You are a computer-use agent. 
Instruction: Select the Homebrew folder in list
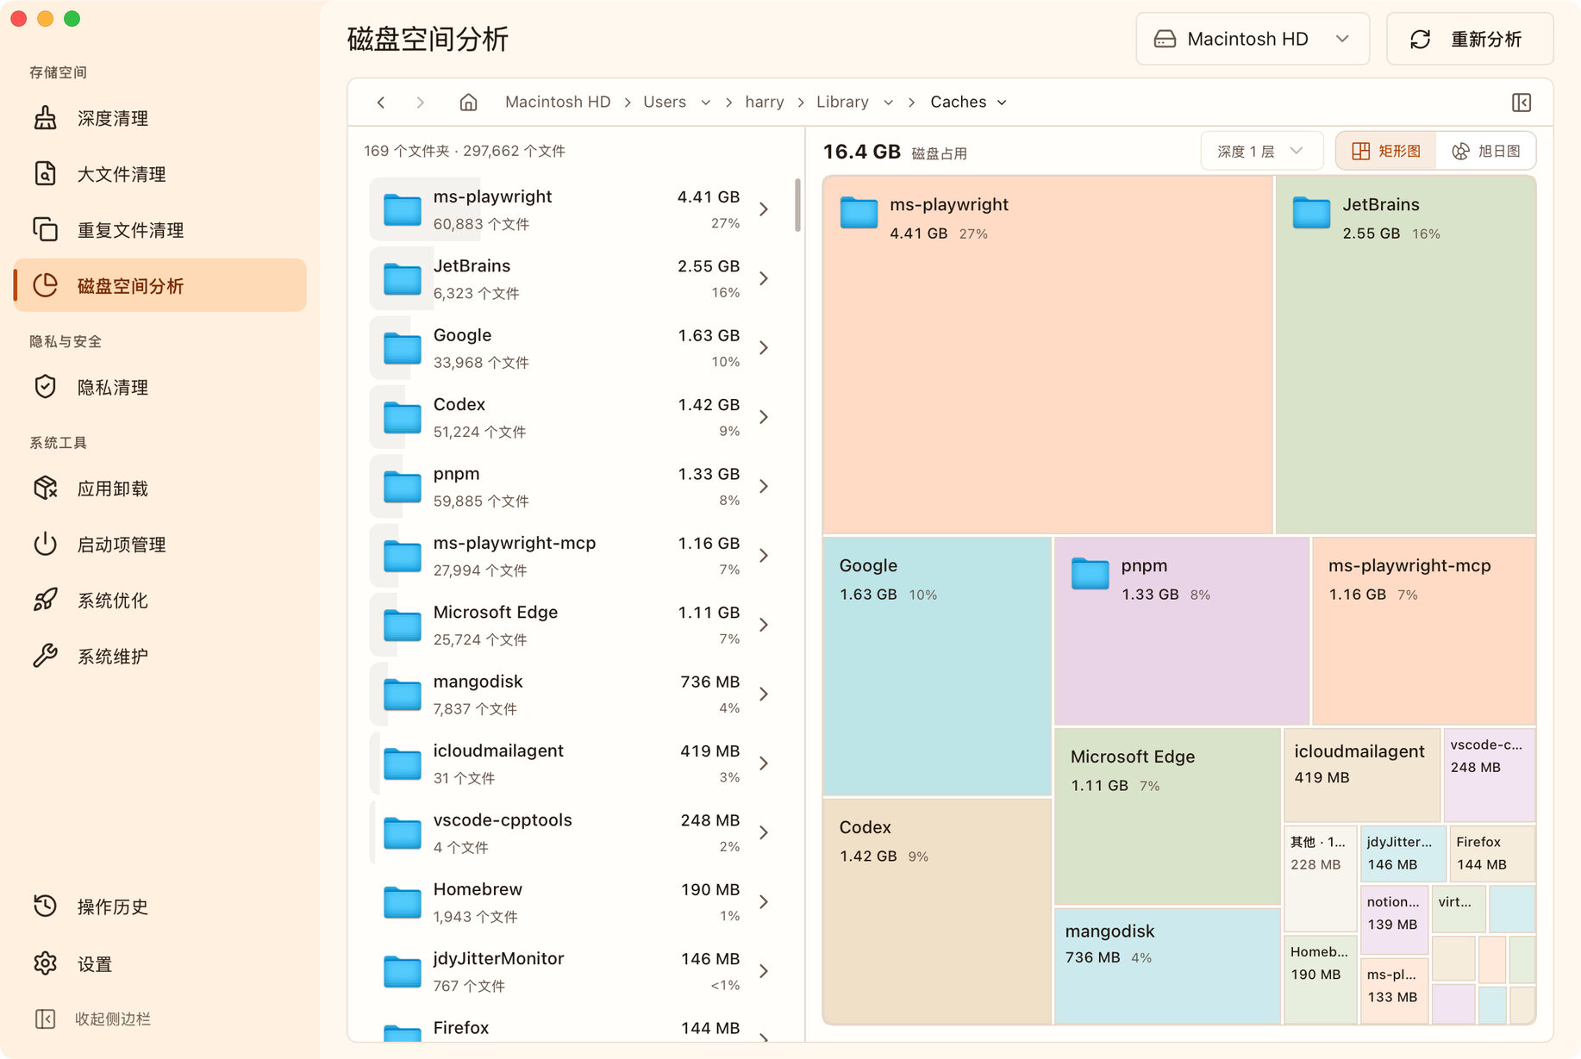[574, 901]
